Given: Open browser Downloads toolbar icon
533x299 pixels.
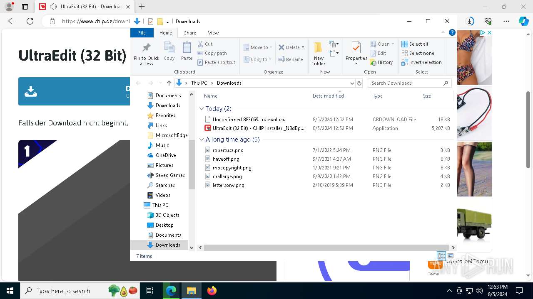Looking at the screenshot, I should coord(470,21).
